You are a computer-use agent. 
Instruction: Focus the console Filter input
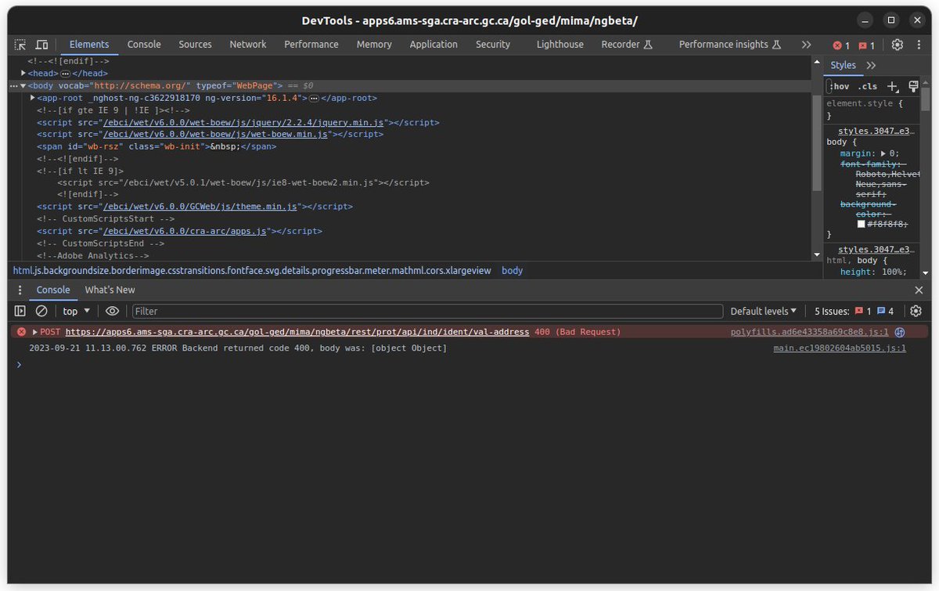coord(427,311)
